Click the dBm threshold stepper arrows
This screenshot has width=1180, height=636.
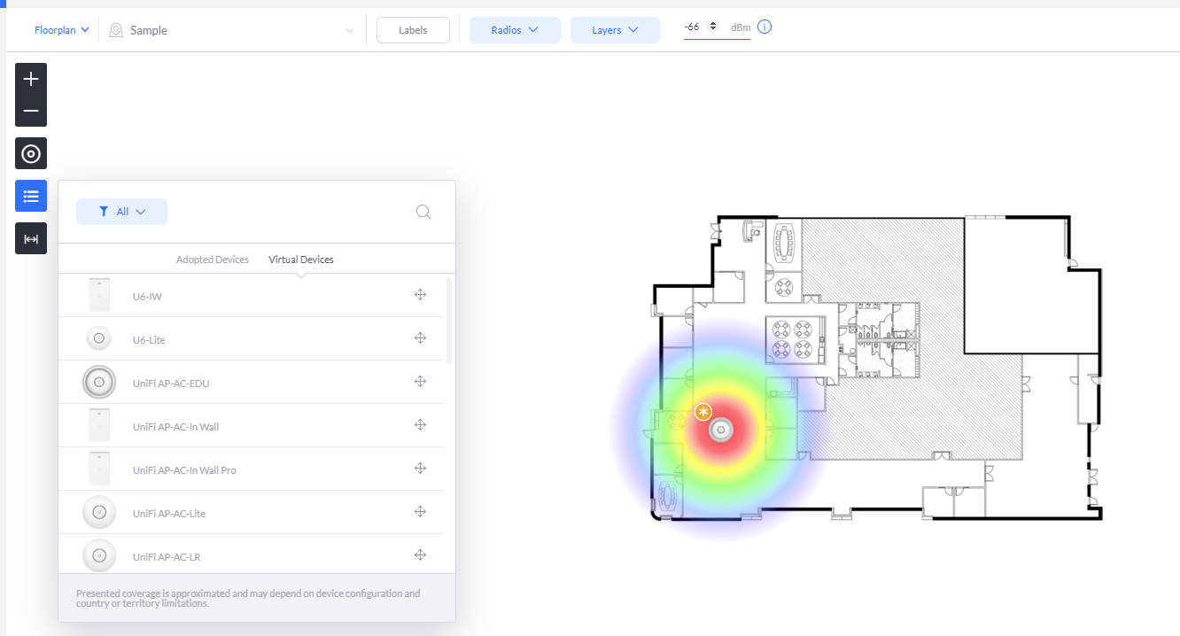point(713,27)
